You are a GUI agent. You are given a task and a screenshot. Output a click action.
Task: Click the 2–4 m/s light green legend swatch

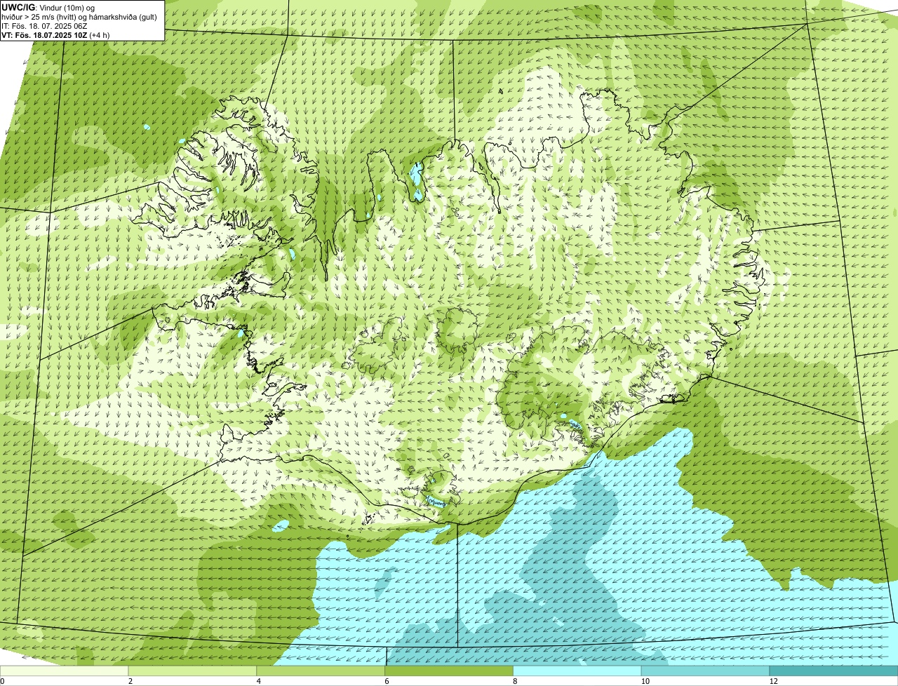(193, 671)
